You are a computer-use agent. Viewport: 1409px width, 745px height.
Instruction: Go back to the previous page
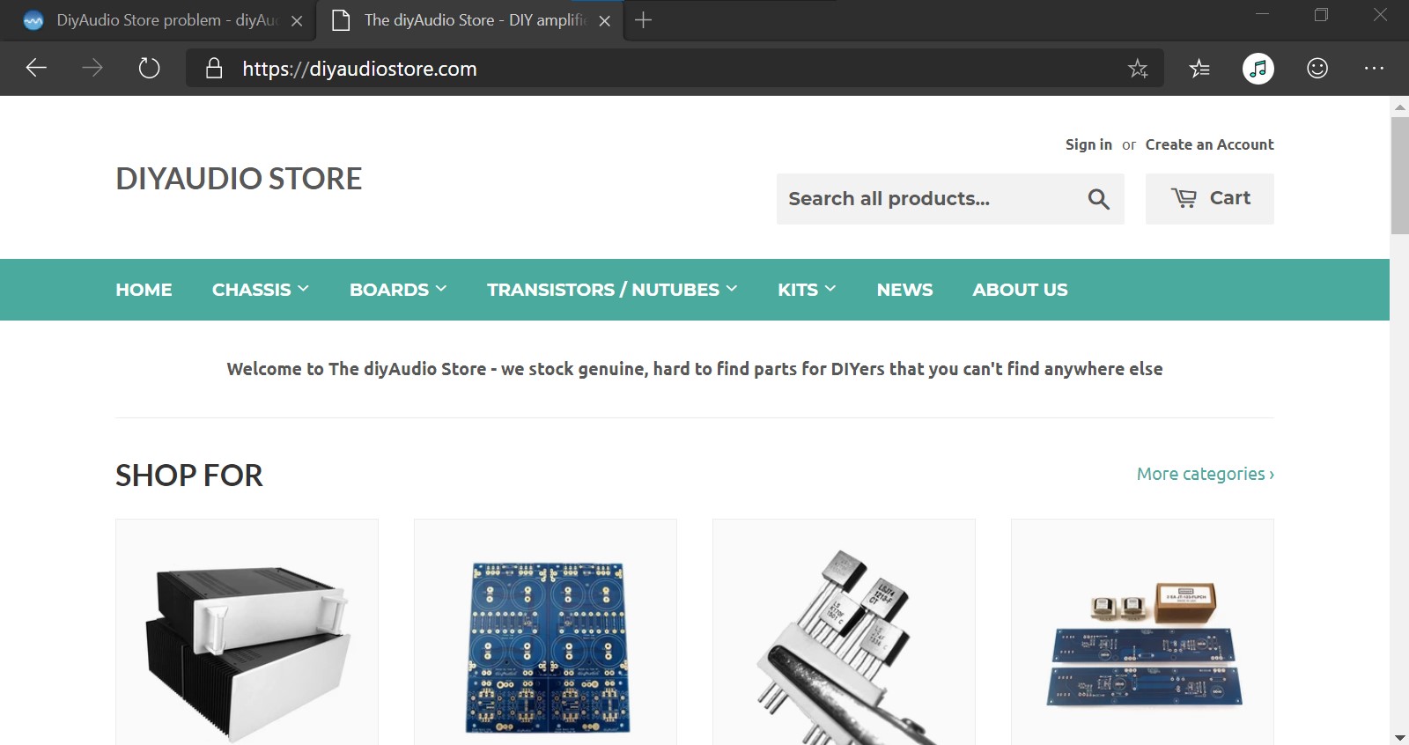(x=36, y=68)
